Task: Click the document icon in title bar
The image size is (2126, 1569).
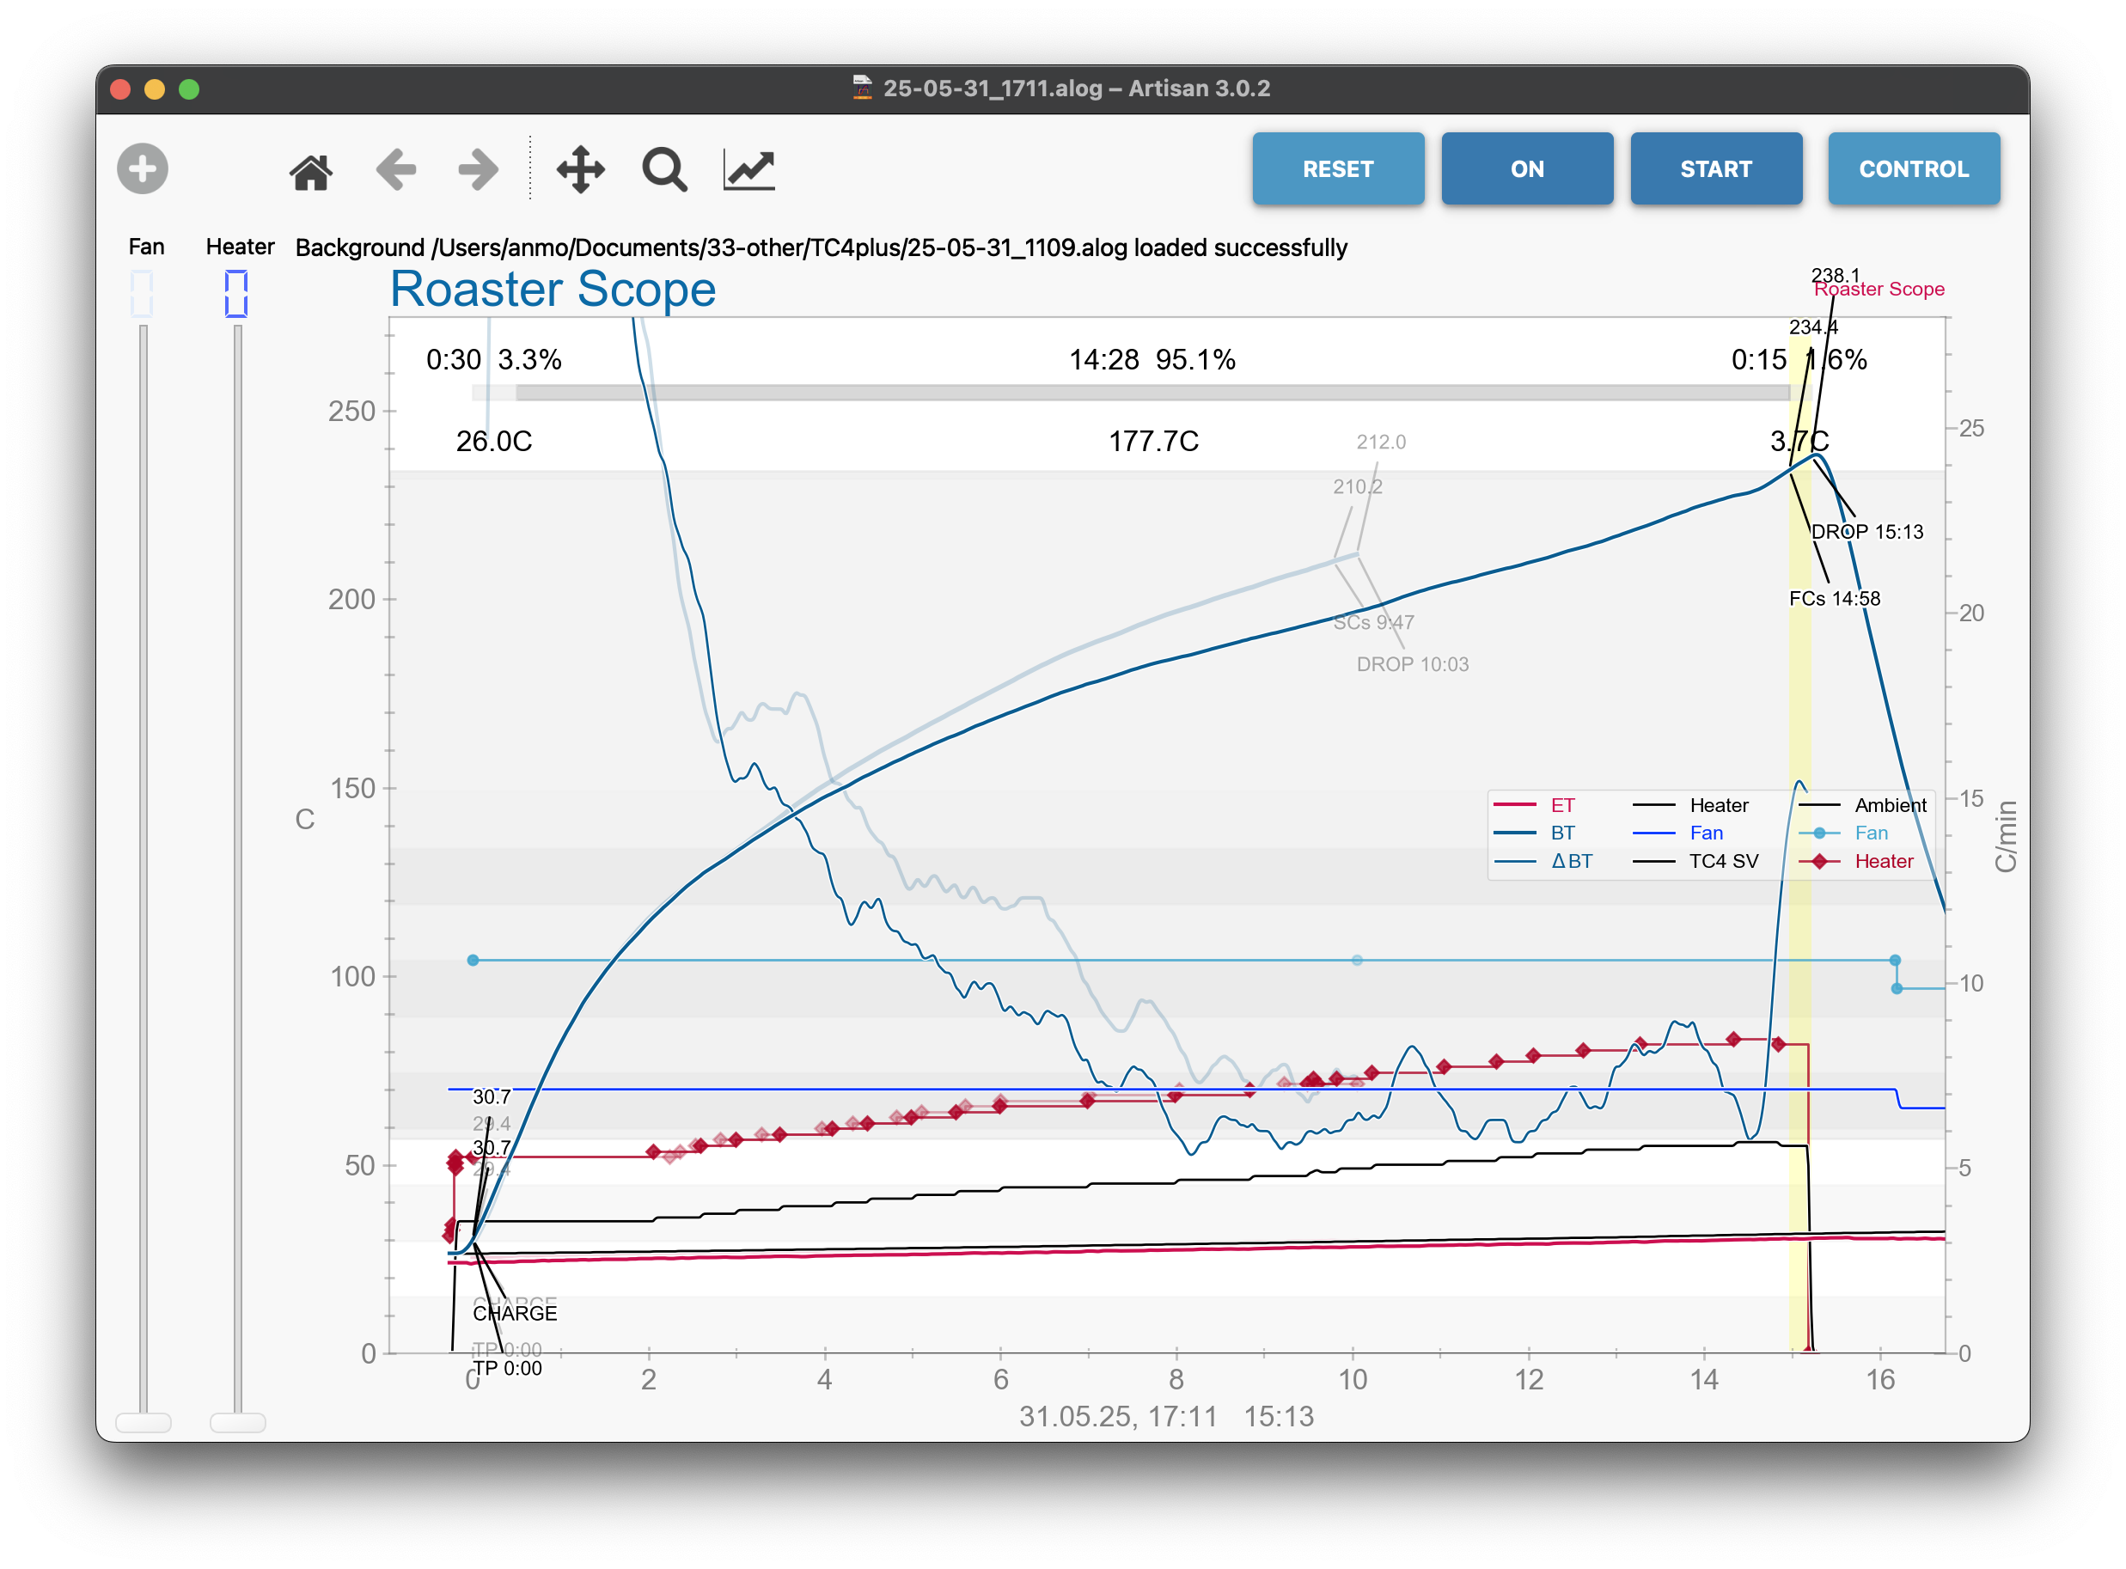Action: tap(862, 88)
